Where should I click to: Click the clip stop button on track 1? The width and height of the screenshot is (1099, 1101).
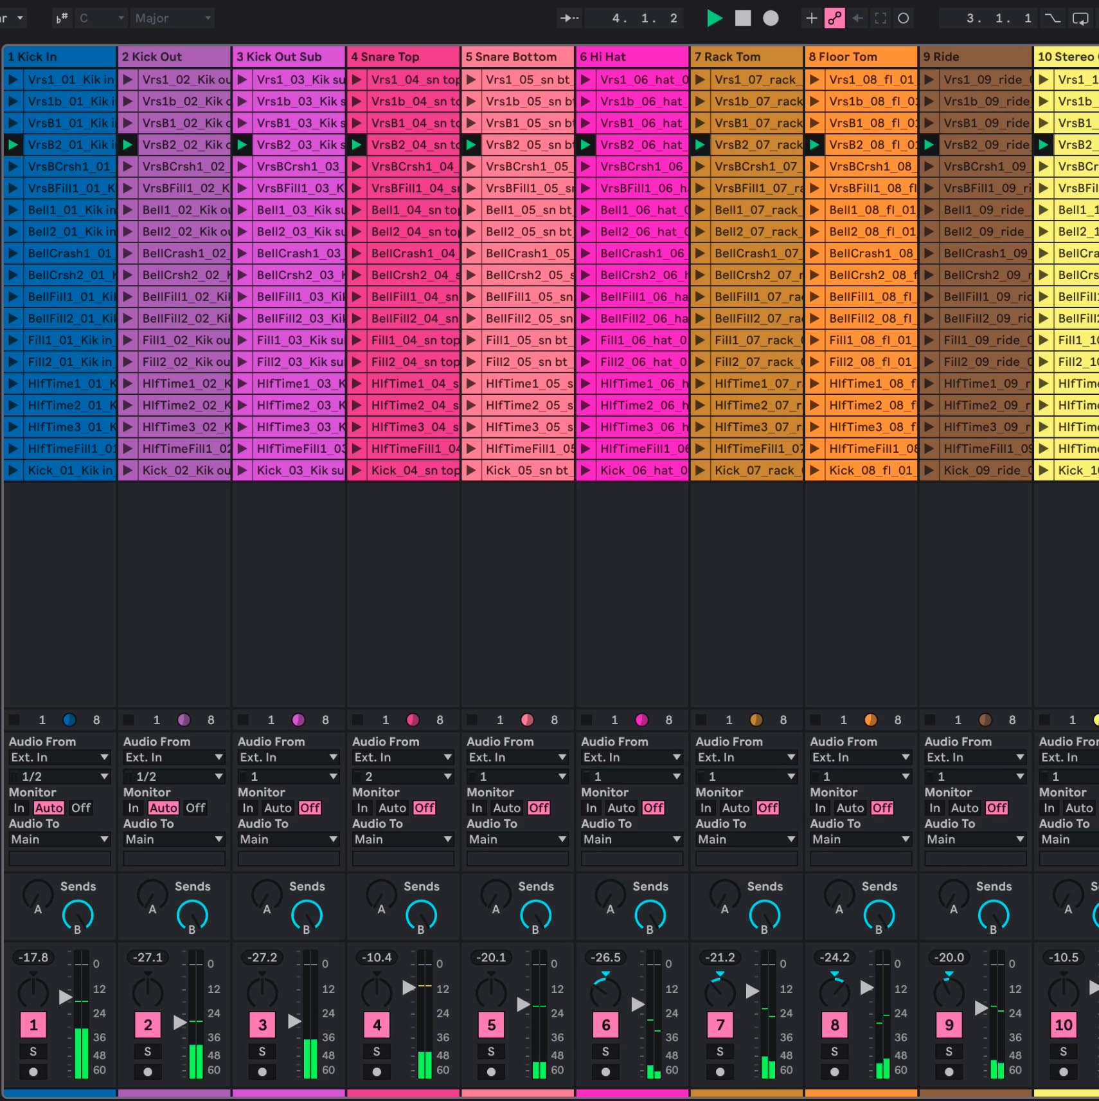pyautogui.click(x=14, y=720)
